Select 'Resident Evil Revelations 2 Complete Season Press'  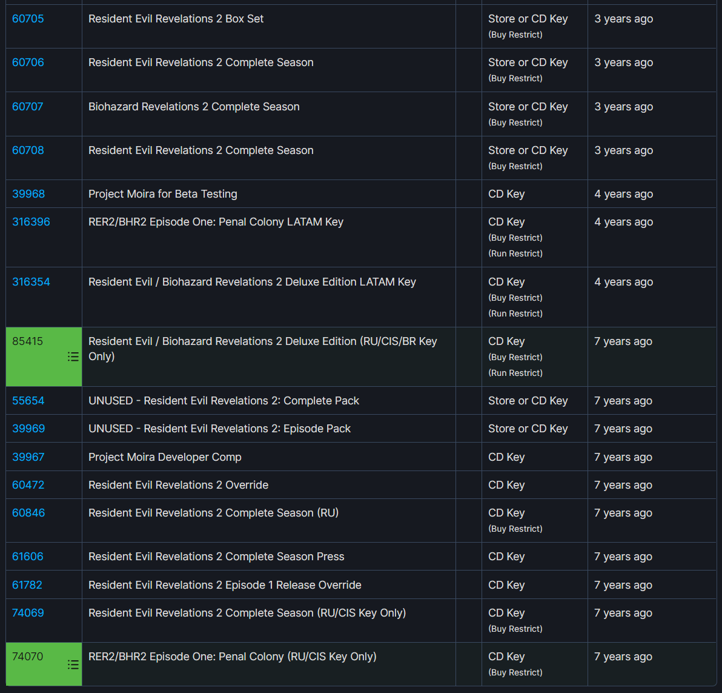[x=216, y=557]
